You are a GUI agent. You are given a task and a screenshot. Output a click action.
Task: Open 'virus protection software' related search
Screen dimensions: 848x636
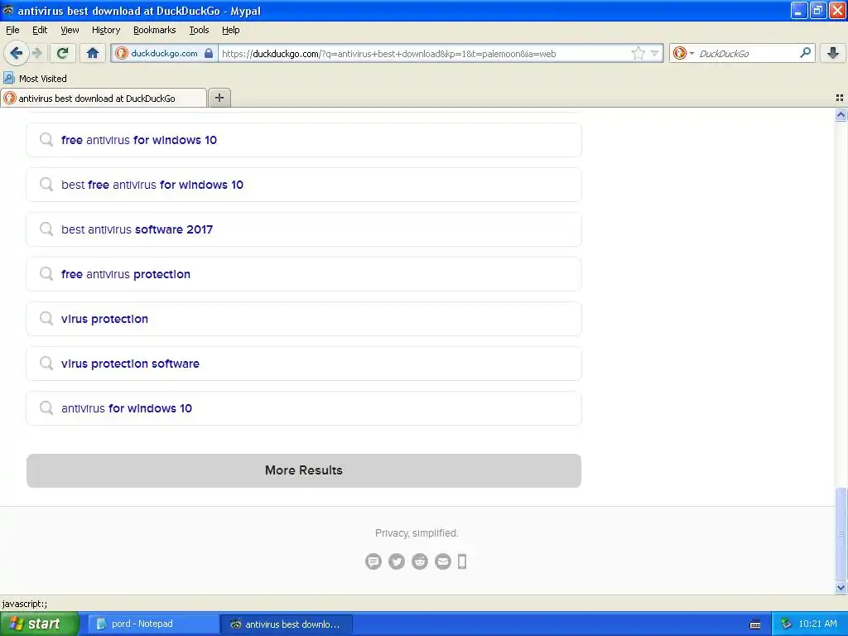pos(304,364)
